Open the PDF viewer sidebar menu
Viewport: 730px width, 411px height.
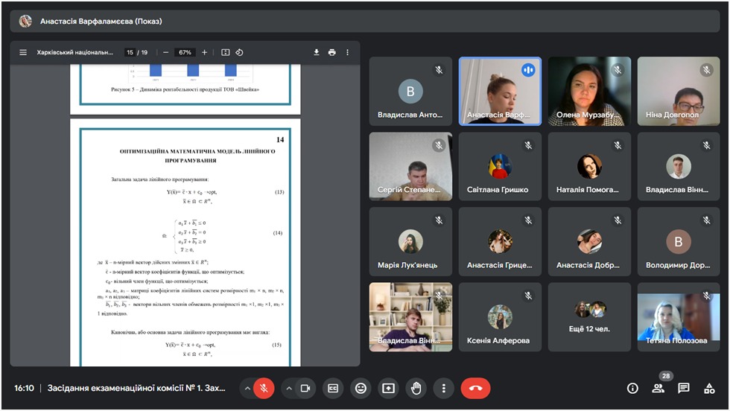coord(23,53)
